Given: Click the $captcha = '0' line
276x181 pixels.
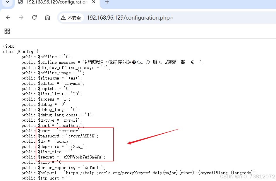Looking at the screenshot, I should pos(47,89).
